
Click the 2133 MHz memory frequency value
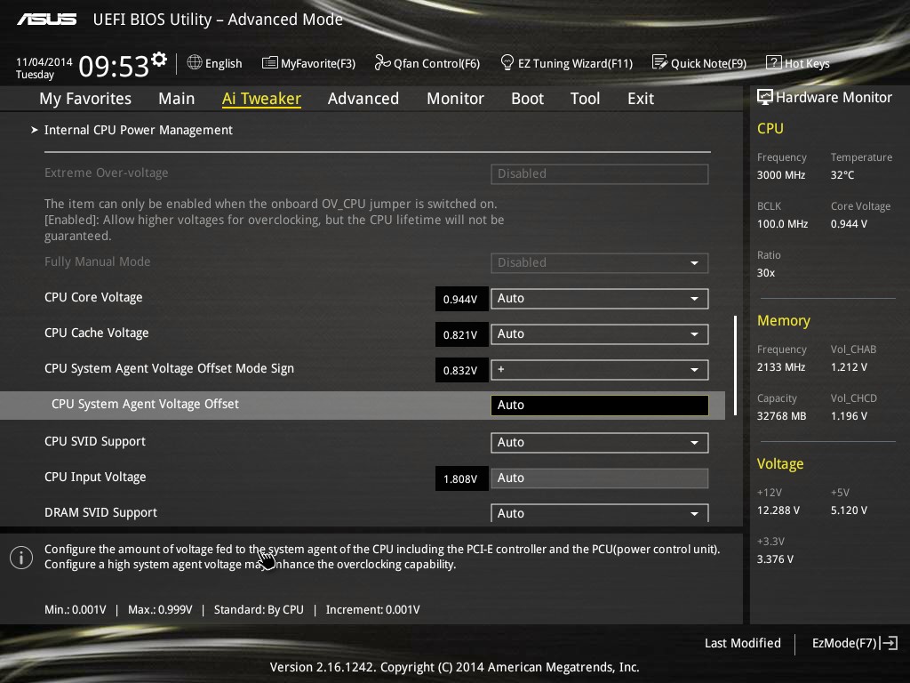[x=781, y=367]
